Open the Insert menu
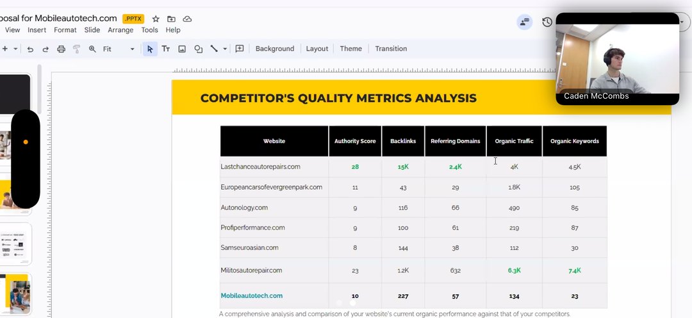 coord(37,30)
